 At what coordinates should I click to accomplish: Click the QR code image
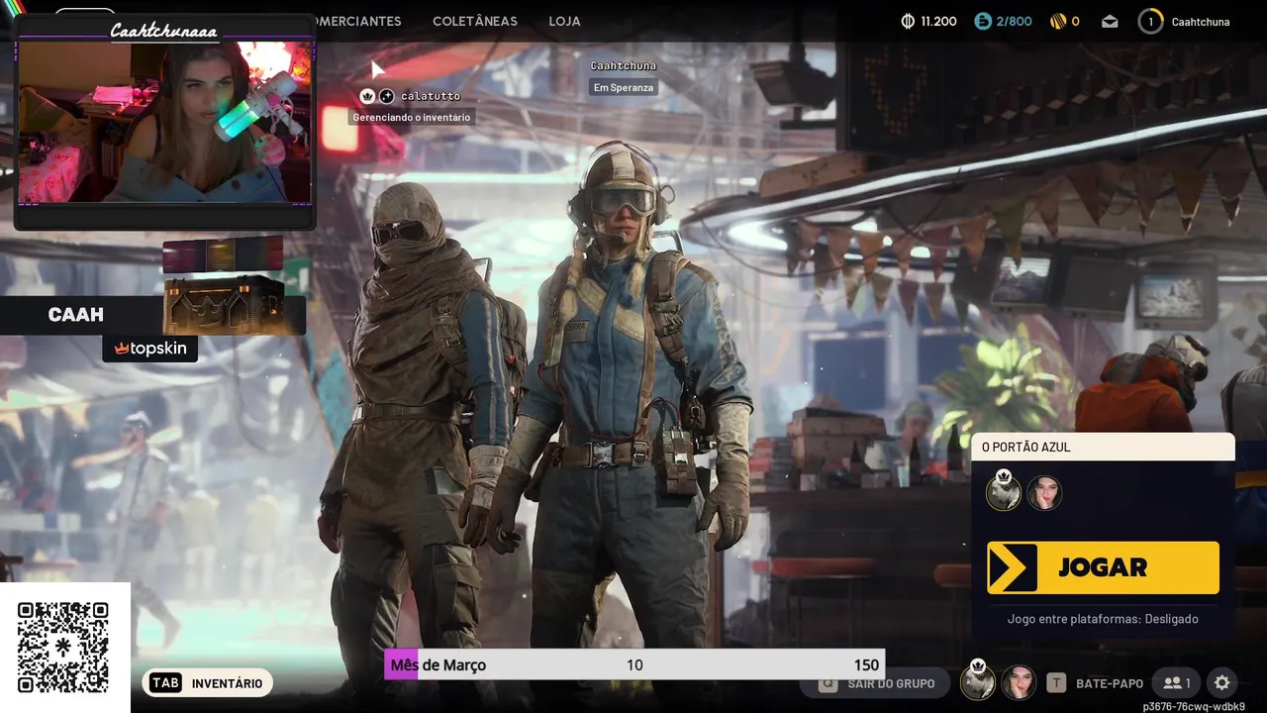(63, 648)
